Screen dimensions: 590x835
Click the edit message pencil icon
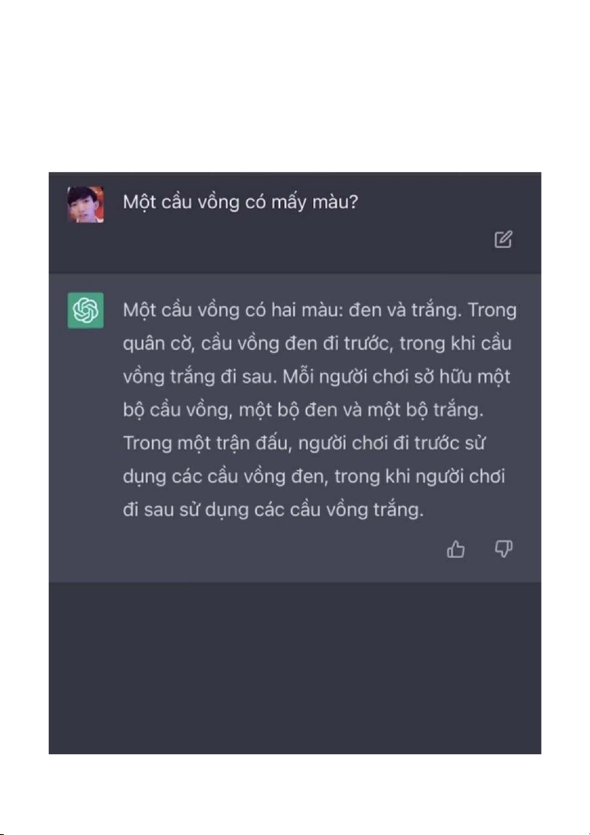coord(503,240)
